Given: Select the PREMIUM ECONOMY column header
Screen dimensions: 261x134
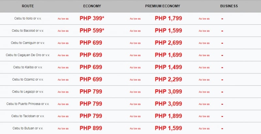Looking at the screenshot, I should coord(162,6).
